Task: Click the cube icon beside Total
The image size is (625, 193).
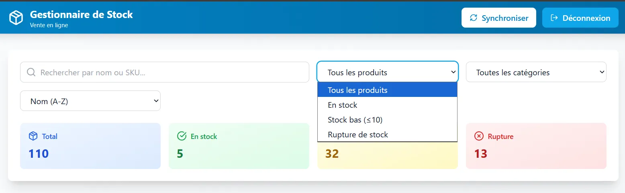Action: (x=33, y=136)
